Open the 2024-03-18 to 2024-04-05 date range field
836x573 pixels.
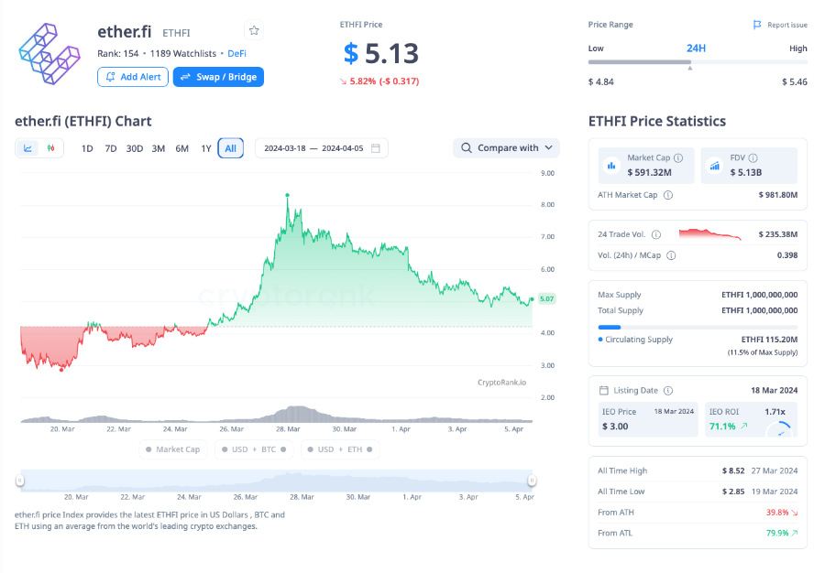(x=322, y=148)
